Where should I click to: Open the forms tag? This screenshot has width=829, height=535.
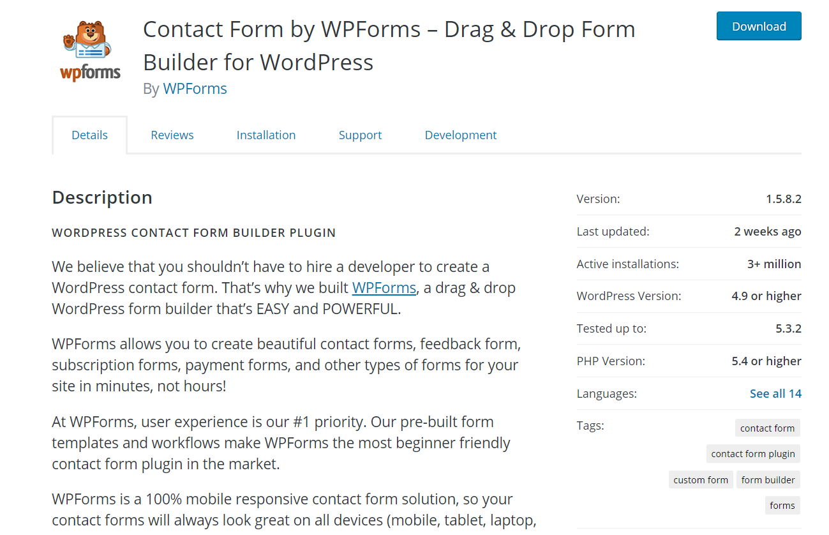pyautogui.click(x=782, y=506)
